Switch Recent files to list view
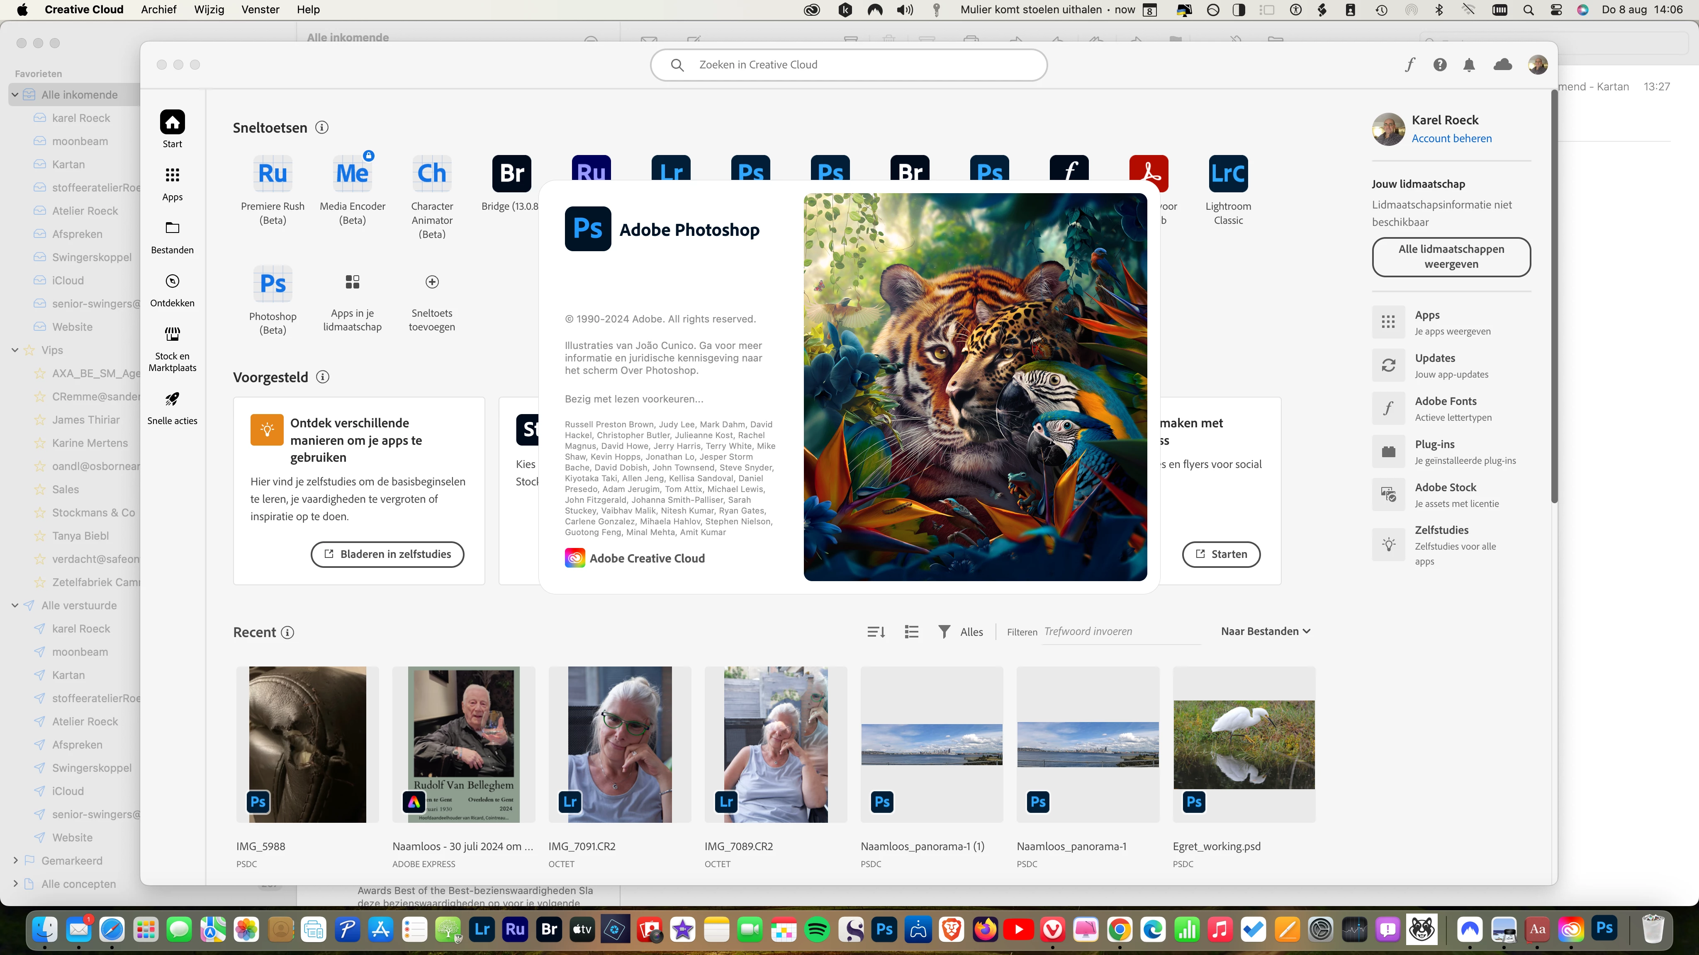1699x955 pixels. (x=911, y=632)
